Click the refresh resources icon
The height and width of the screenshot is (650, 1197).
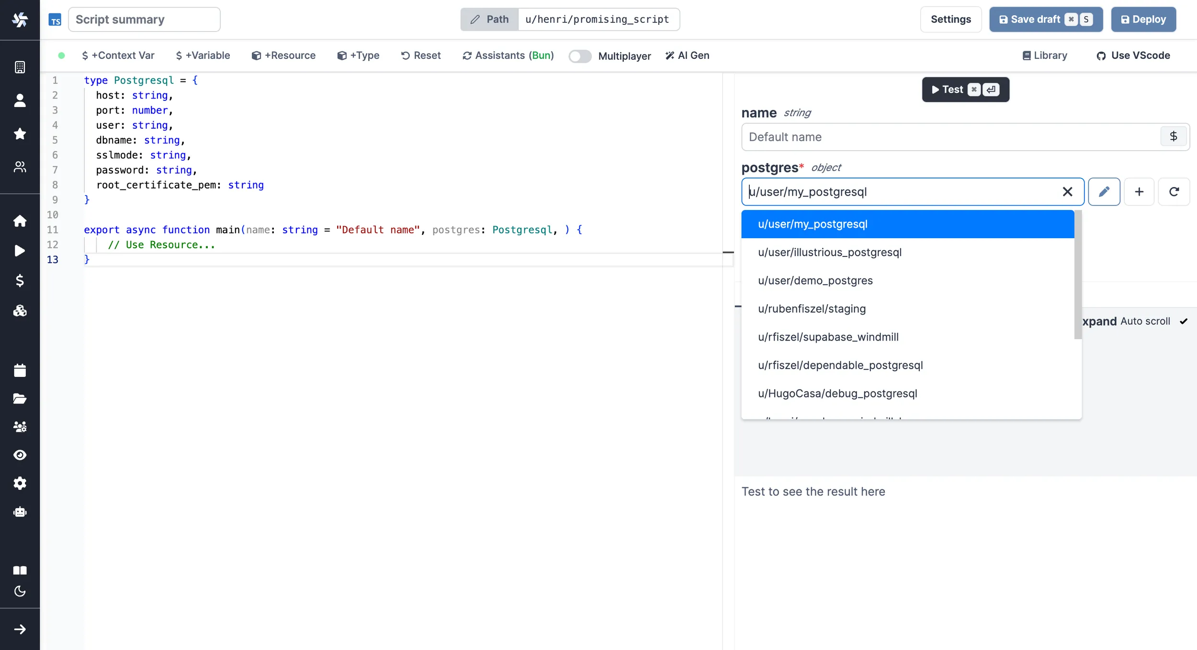coord(1174,192)
